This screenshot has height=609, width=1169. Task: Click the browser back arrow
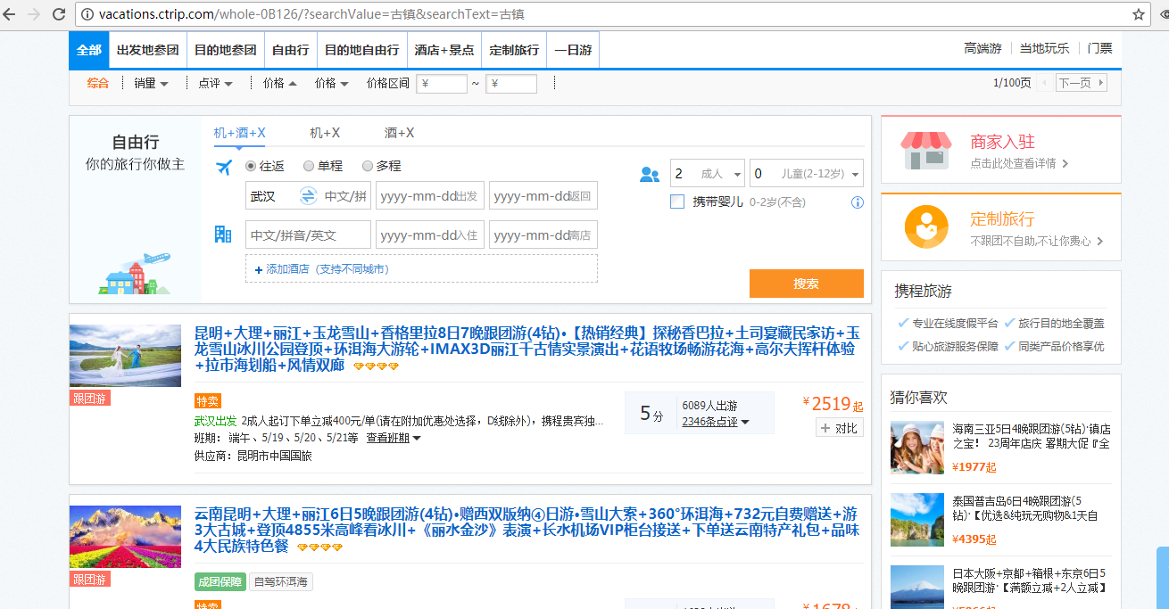11,14
